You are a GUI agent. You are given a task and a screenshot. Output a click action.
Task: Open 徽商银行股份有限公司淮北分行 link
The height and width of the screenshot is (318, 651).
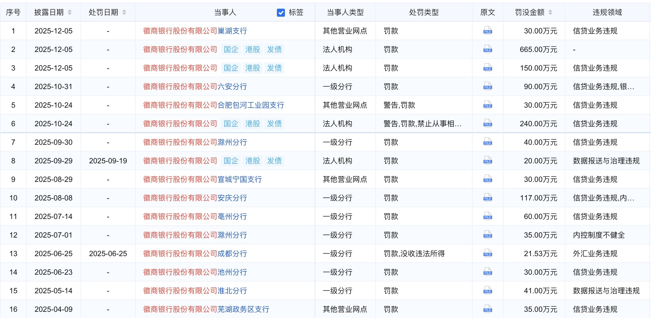(x=195, y=291)
